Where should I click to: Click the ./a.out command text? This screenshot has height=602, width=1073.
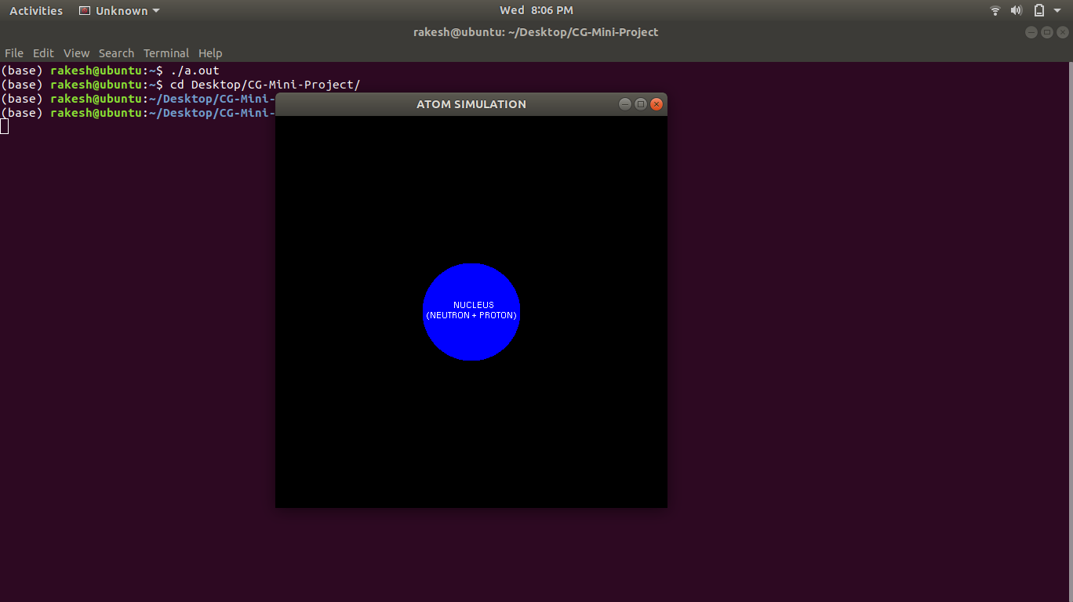pyautogui.click(x=195, y=71)
